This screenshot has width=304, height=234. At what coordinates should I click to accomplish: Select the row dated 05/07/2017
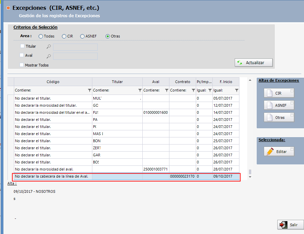[x=126, y=98]
